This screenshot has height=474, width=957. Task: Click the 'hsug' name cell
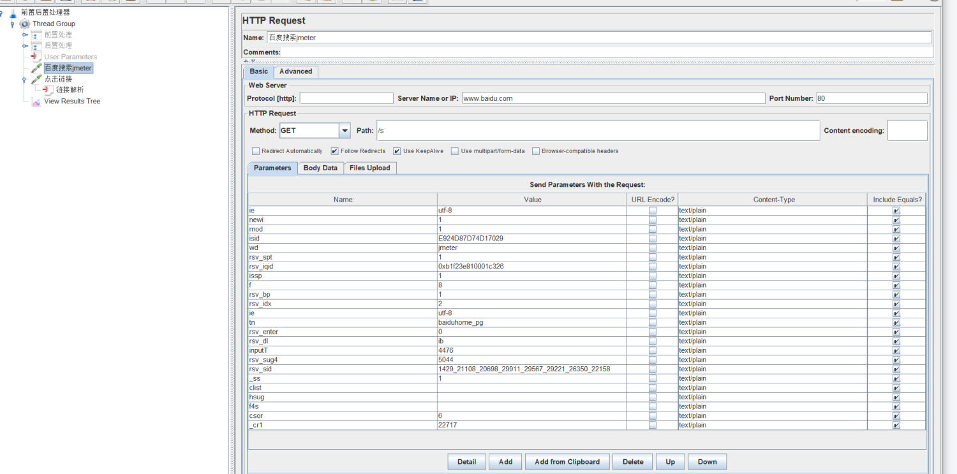[x=343, y=397]
